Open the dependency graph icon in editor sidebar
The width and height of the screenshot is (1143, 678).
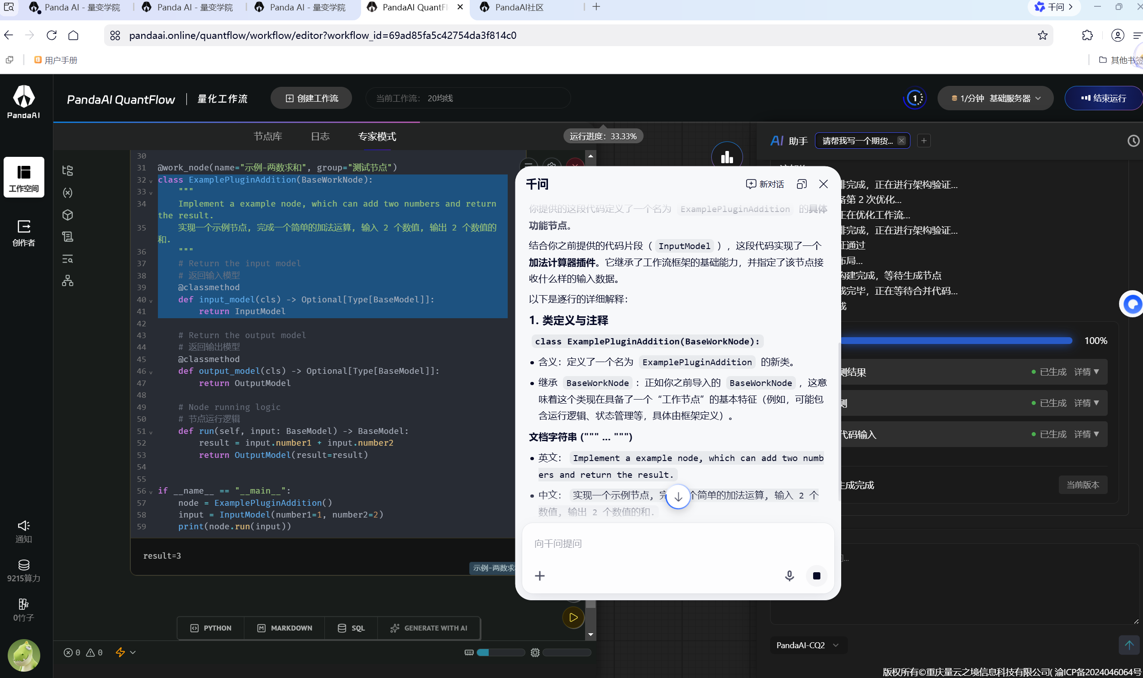tap(68, 281)
